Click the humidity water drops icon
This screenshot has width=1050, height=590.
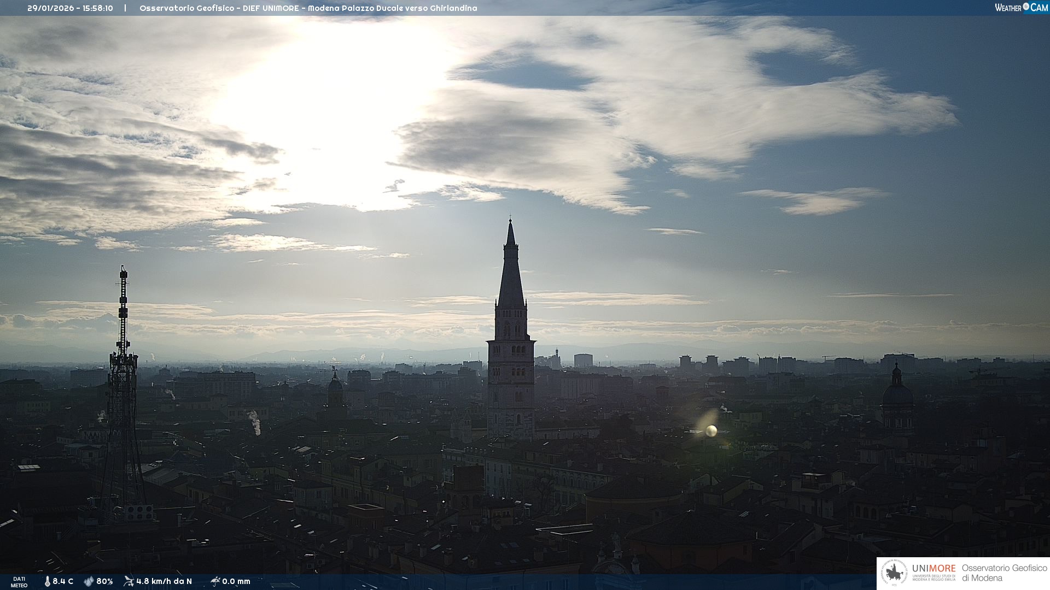[89, 581]
